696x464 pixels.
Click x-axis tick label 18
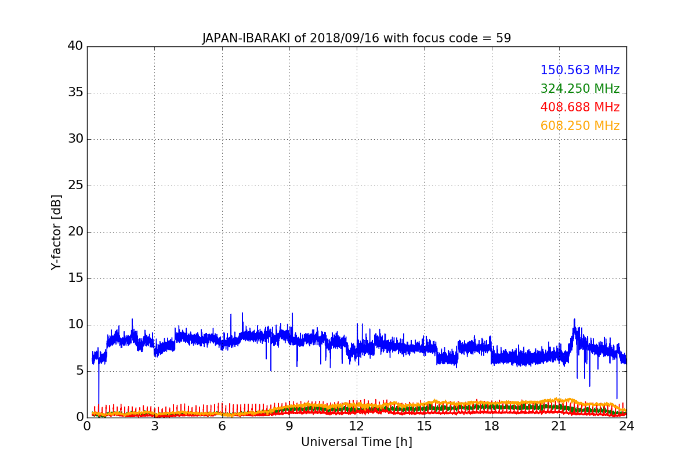click(492, 426)
